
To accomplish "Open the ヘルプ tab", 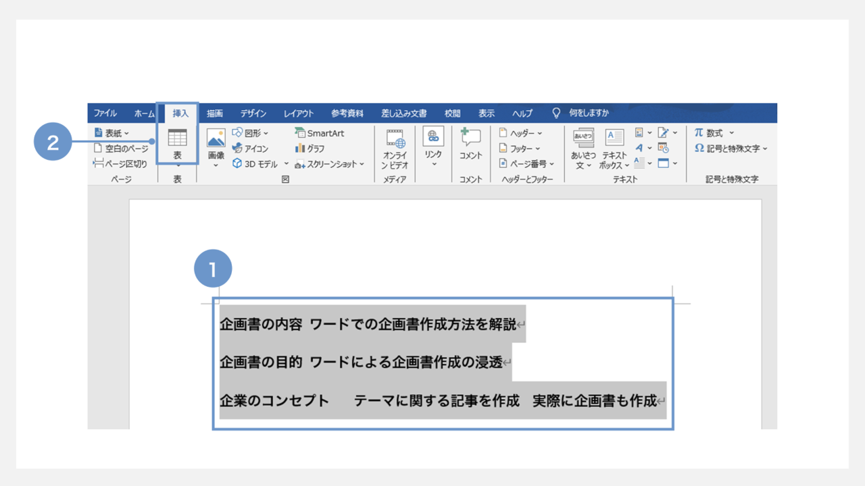I will (522, 113).
